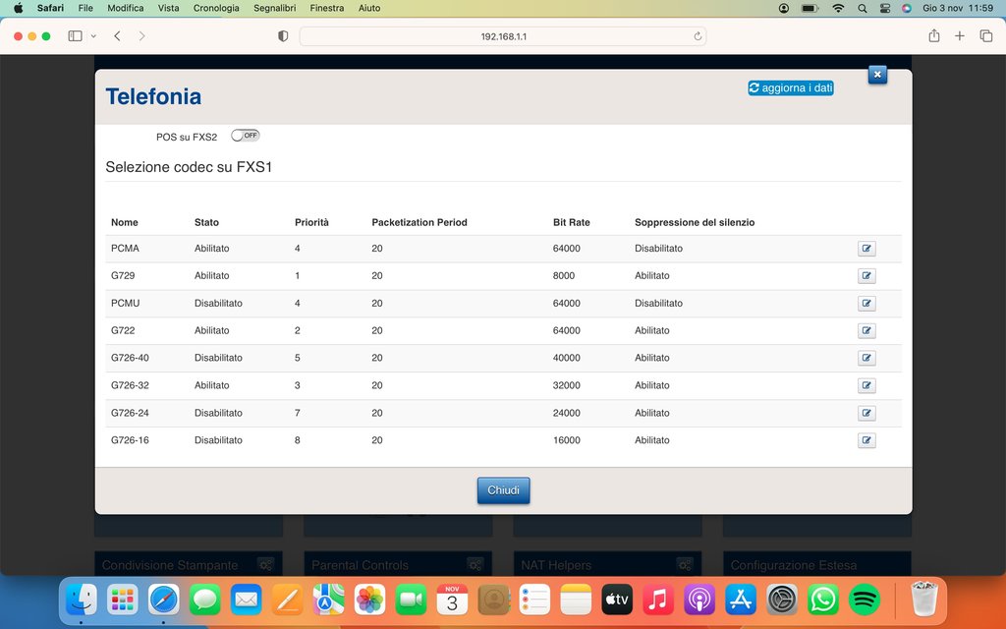Viewport: 1006px width, 629px height.
Task: Open Launchpad from the Dock
Action: 123,600
